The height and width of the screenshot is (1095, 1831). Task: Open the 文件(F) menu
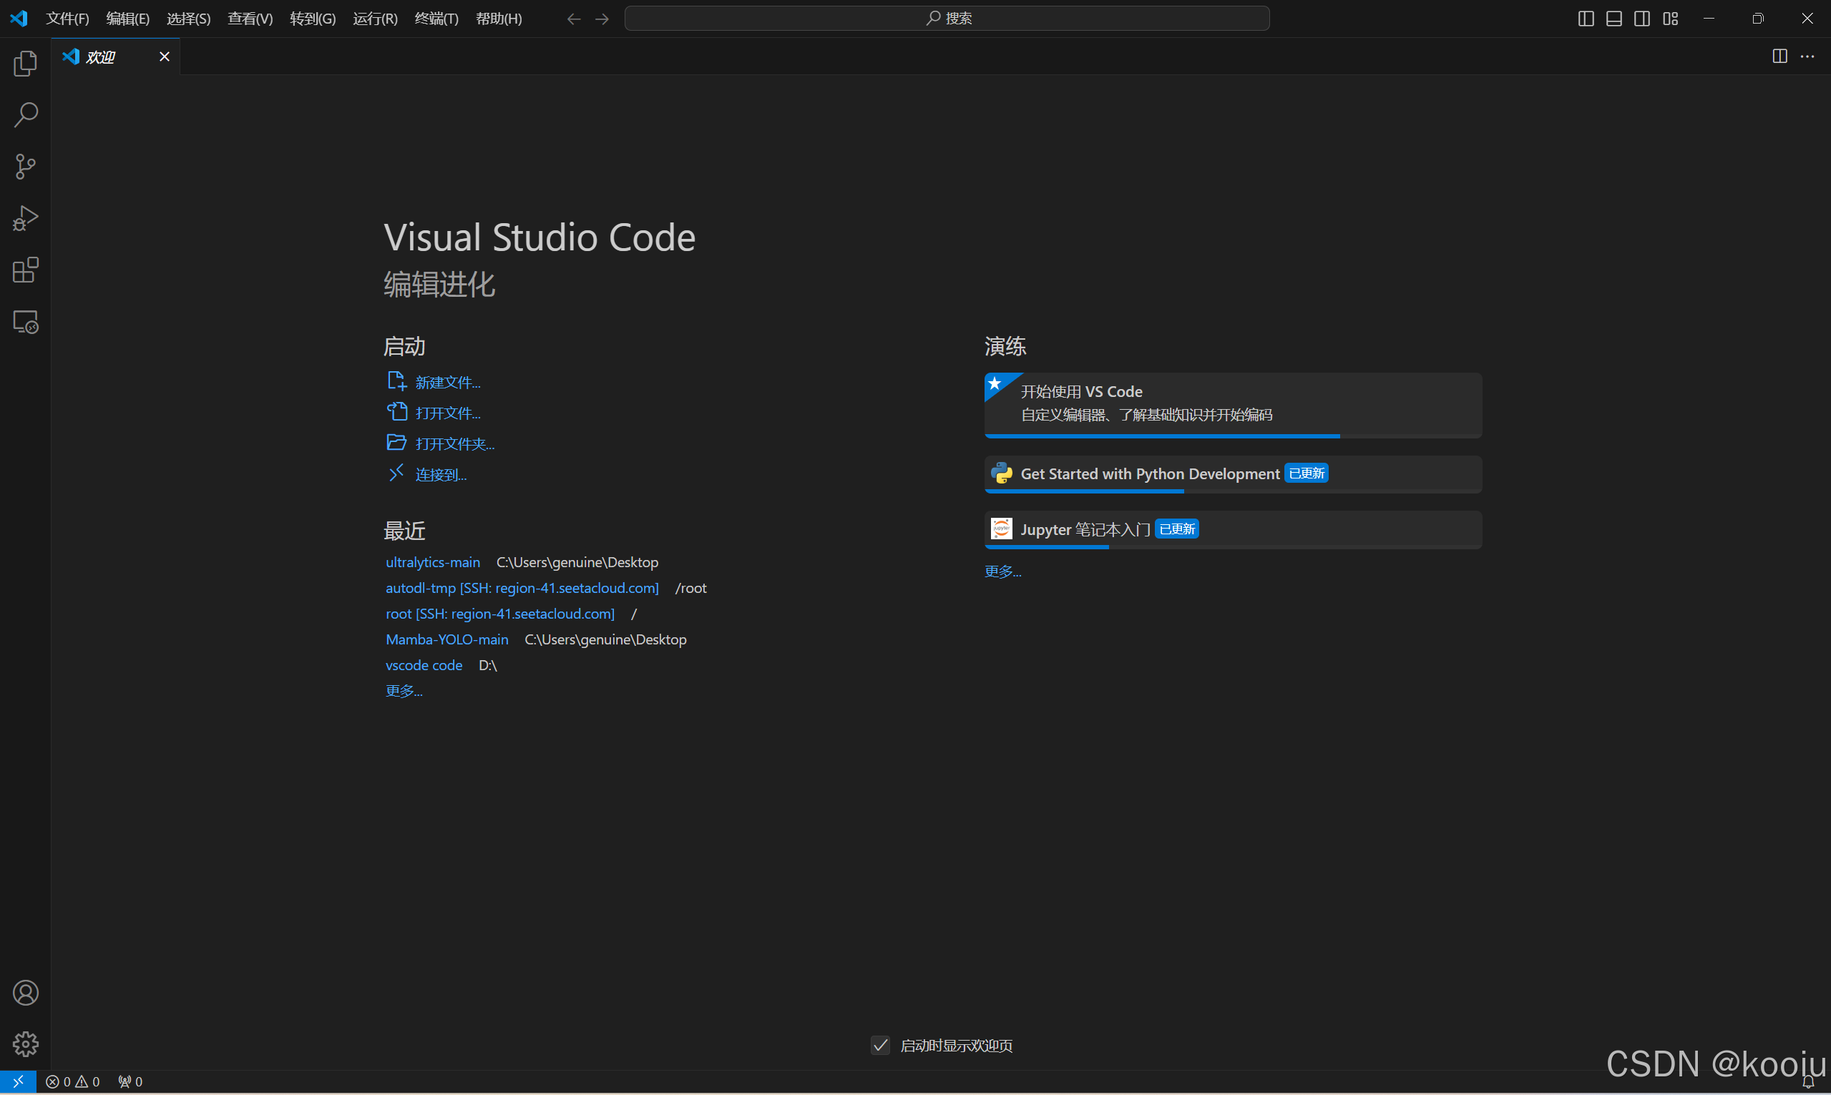point(67,19)
